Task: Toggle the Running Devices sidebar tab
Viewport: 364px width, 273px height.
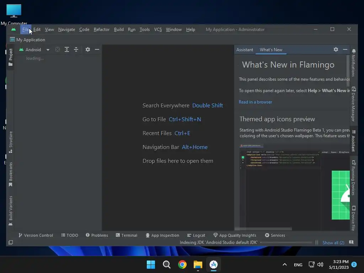Action: 353,178
